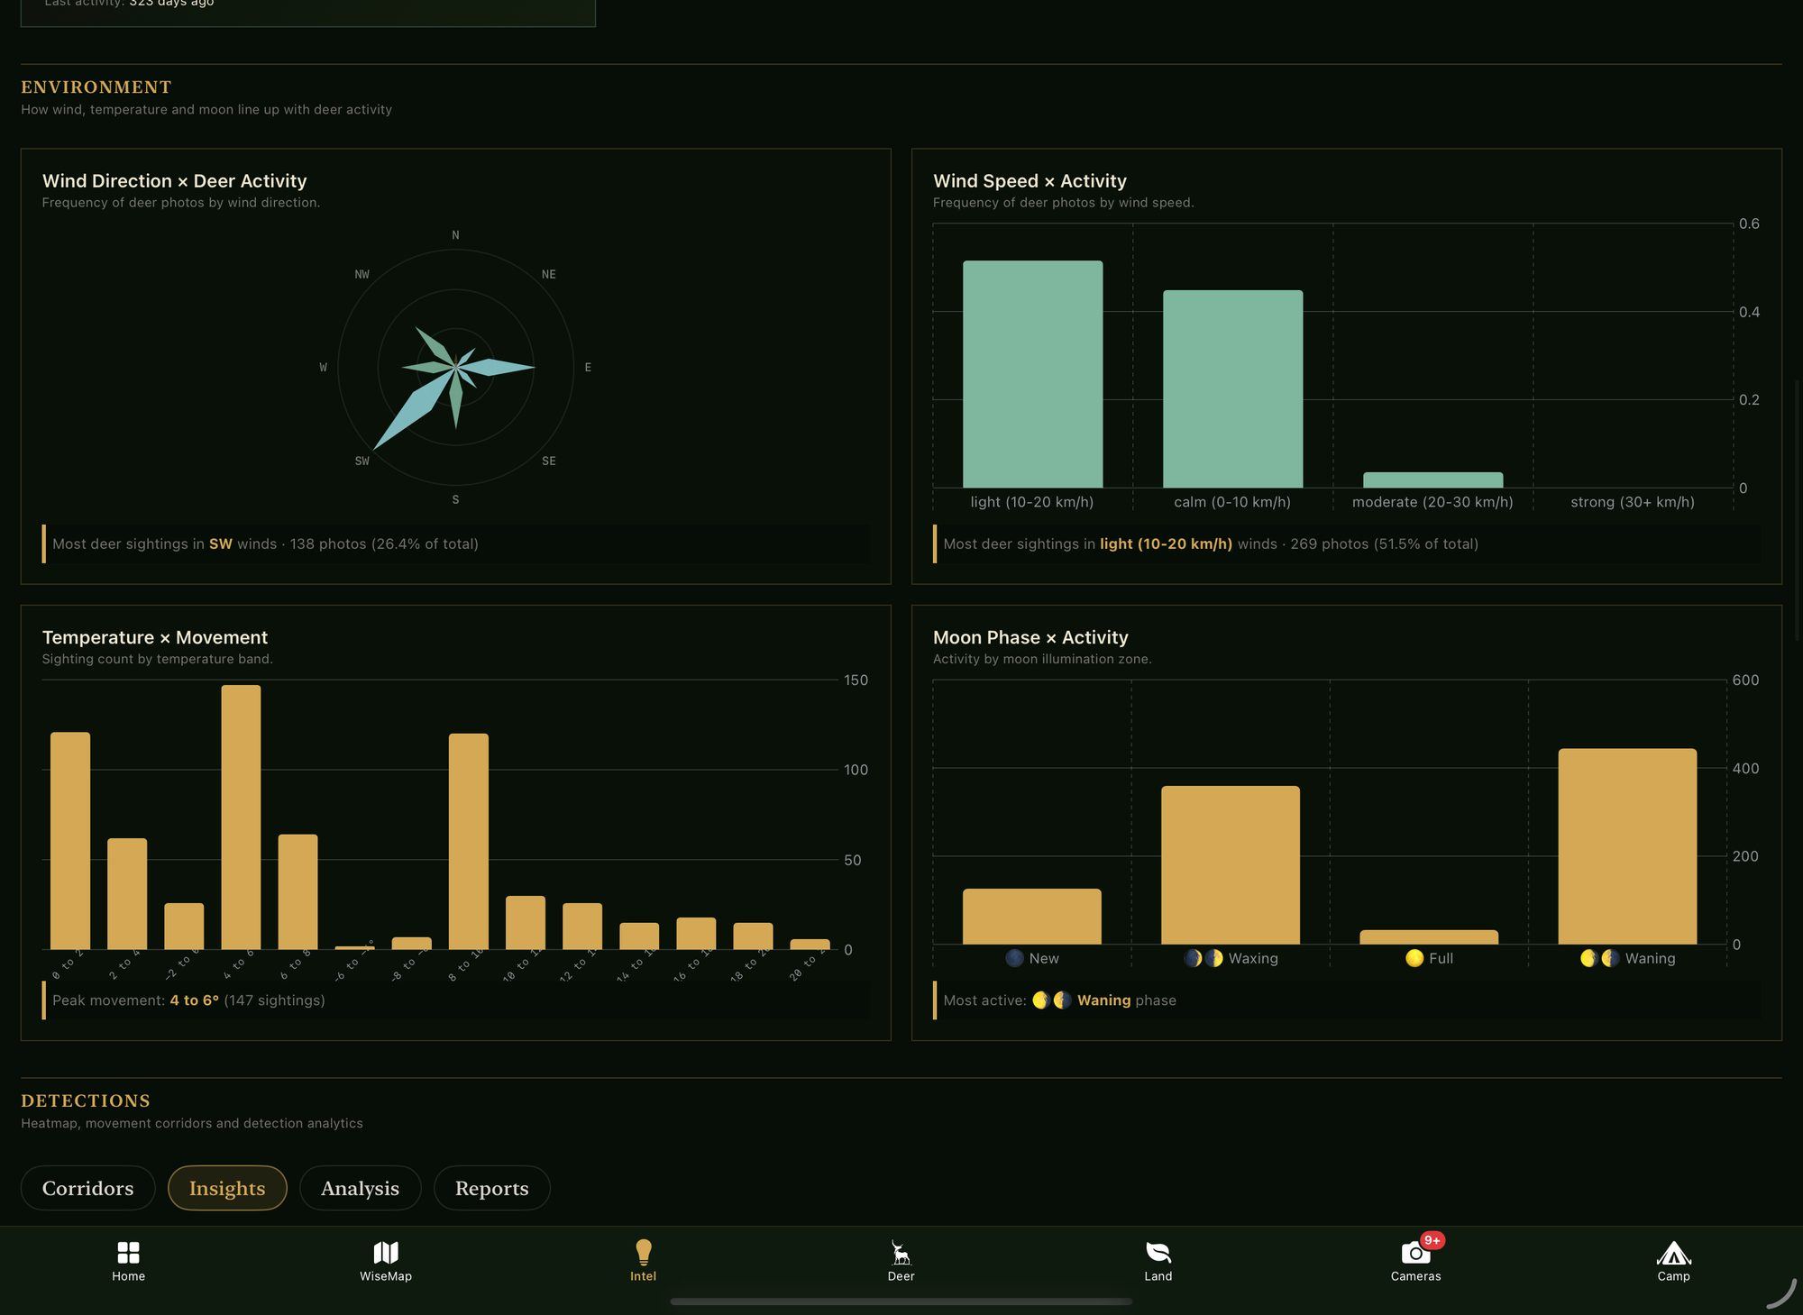This screenshot has height=1315, width=1803.
Task: Select the Insights tab
Action: pos(227,1188)
